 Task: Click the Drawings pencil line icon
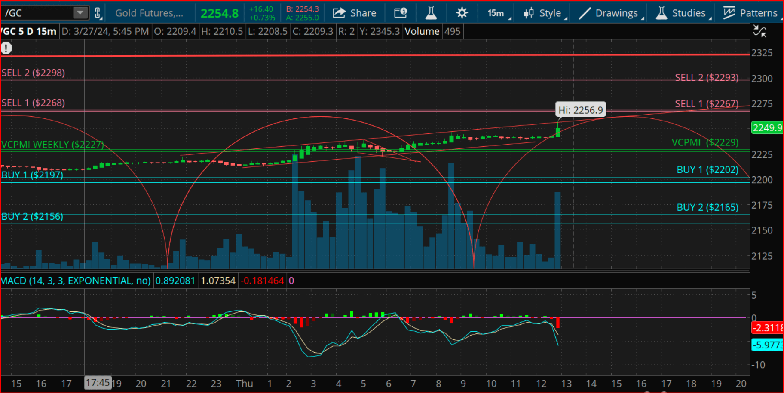point(585,13)
